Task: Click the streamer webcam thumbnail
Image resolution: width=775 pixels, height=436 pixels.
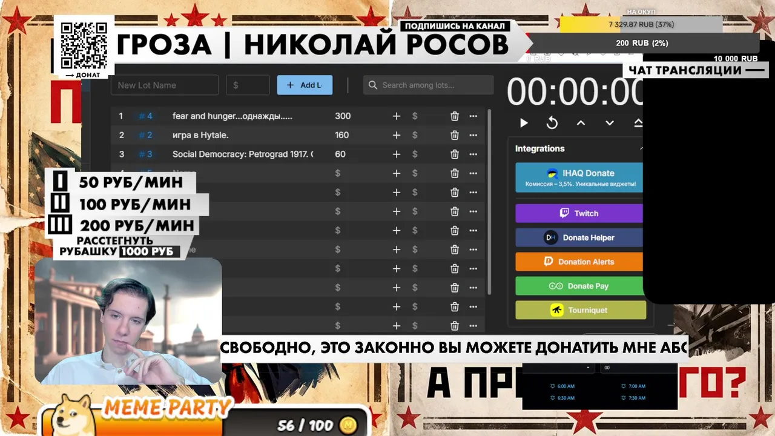Action: click(128, 321)
